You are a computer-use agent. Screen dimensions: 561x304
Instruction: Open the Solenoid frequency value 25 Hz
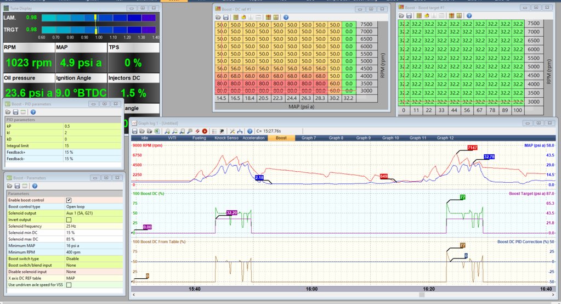click(x=94, y=226)
